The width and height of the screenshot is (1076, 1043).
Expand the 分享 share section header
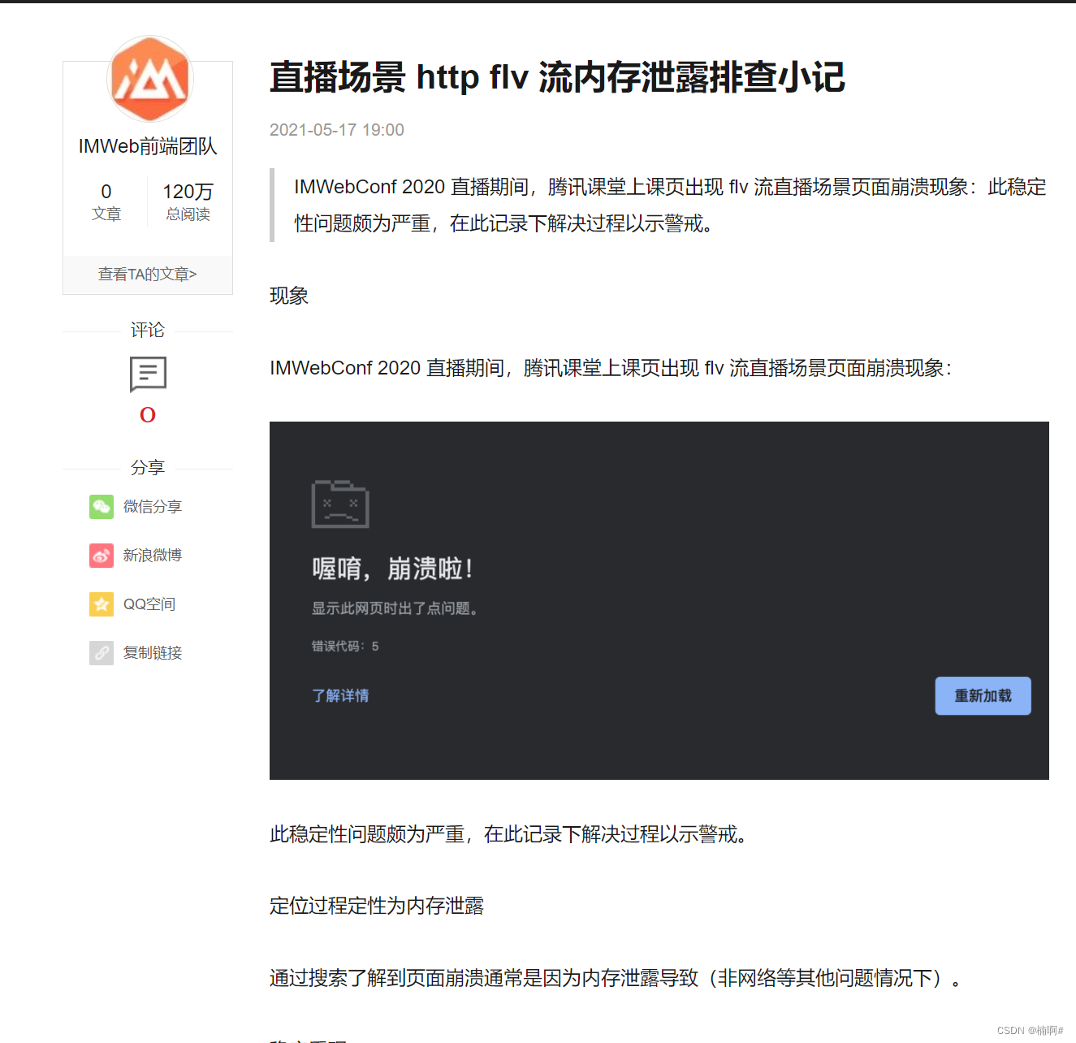coord(147,466)
